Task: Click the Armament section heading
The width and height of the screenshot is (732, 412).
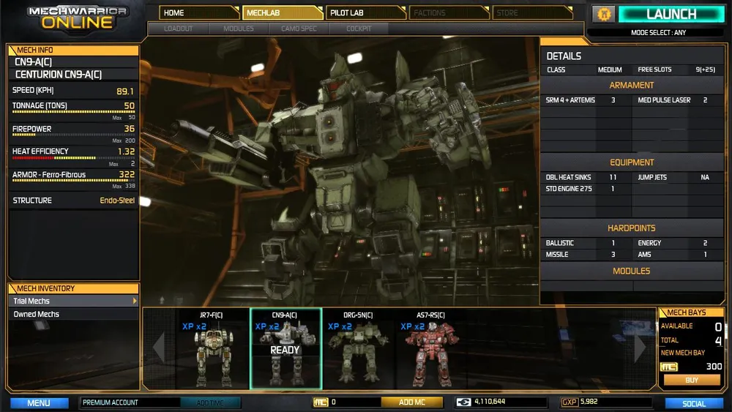Action: click(631, 86)
